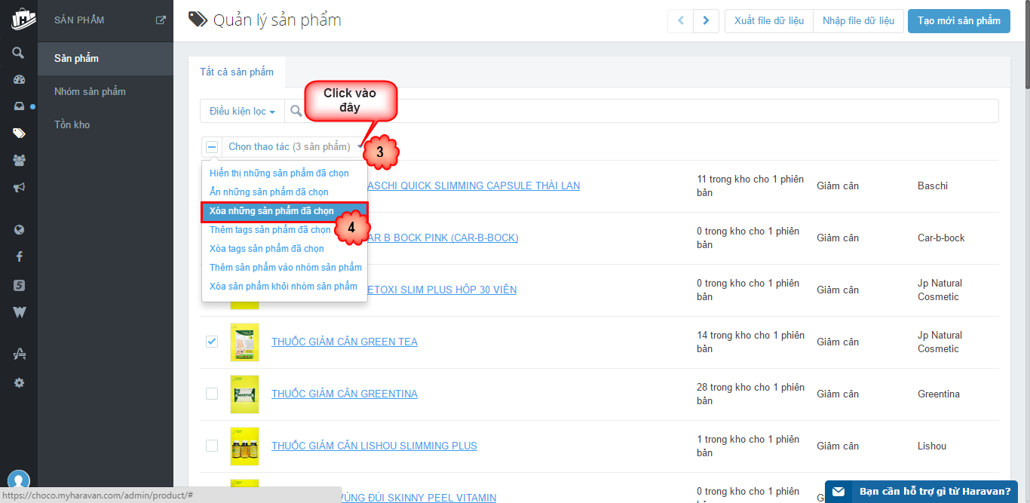The image size is (1030, 503).
Task: Choose Xóa sản phẩm khỏi nhóm sản phẩm
Action: 284,287
